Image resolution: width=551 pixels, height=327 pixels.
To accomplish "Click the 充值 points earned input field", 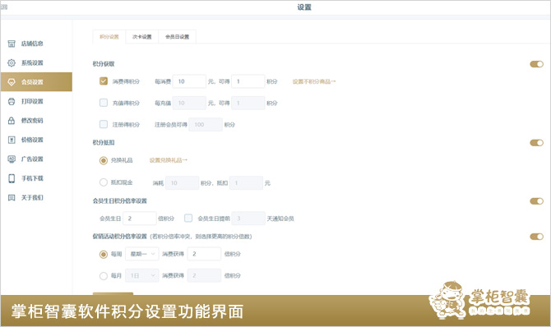I will [x=248, y=103].
